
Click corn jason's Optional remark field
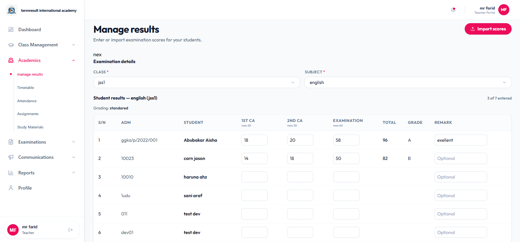tap(461, 158)
